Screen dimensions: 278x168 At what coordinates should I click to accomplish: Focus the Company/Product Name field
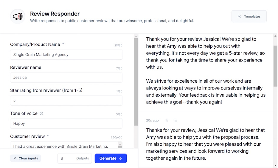pyautogui.click(x=66, y=55)
